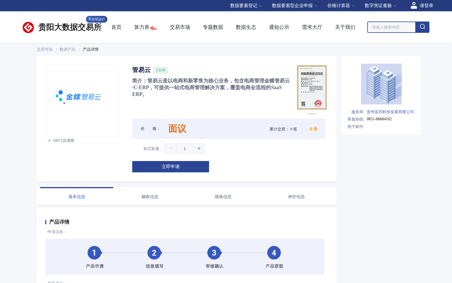Click the certificate carousel indicator bar
This screenshot has width=452, height=283.
click(x=312, y=114)
